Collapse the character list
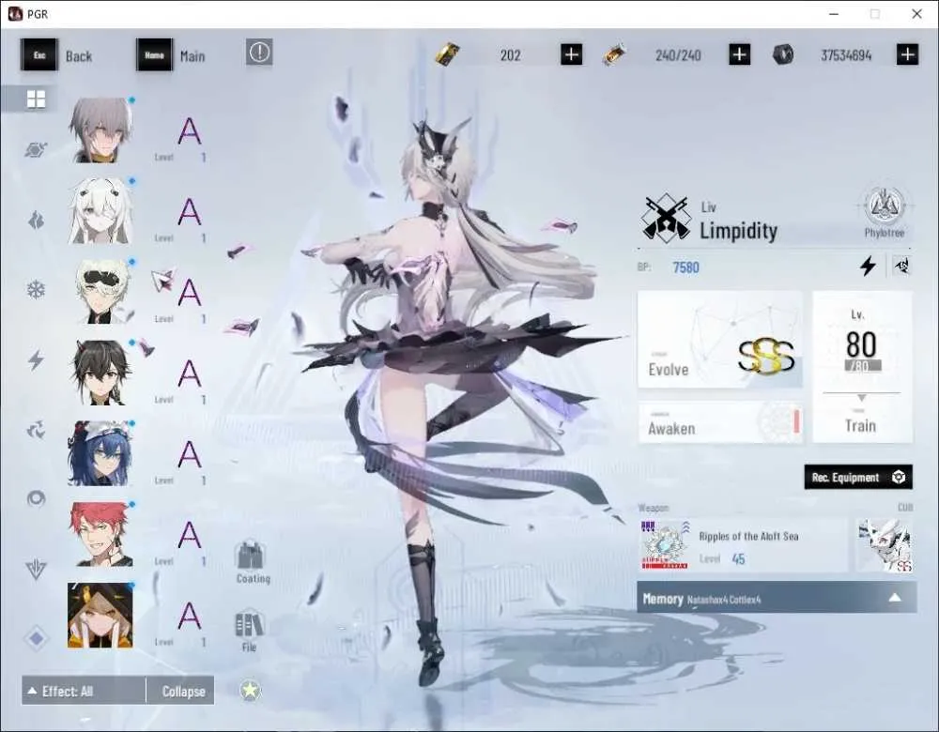The width and height of the screenshot is (939, 732). click(180, 692)
